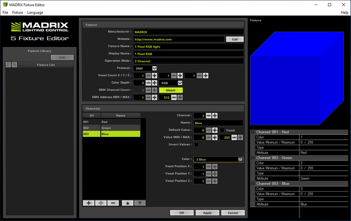
Task: Click the Fixture Name field
Action: coord(189,47)
